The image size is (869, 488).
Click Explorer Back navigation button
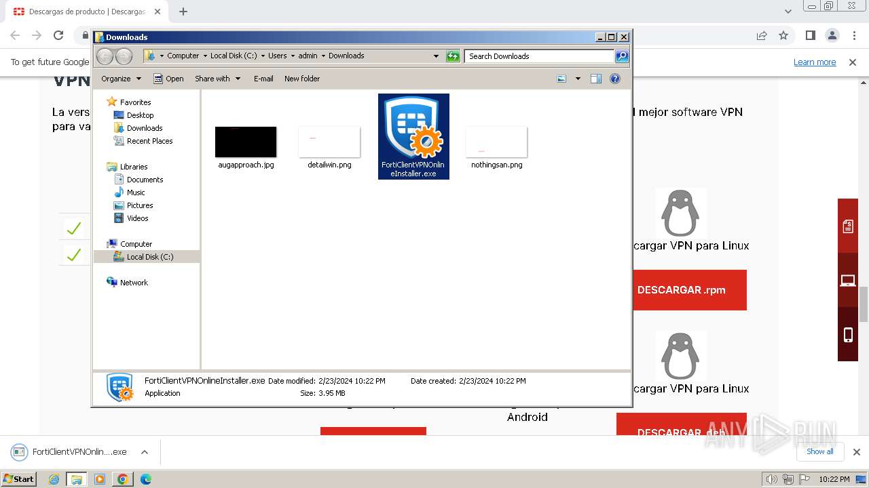click(x=105, y=56)
